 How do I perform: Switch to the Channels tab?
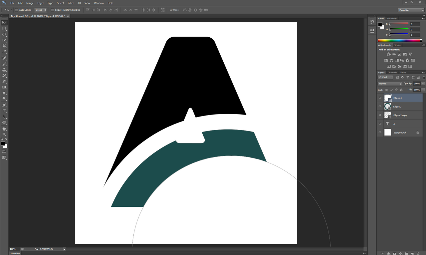pos(392,73)
